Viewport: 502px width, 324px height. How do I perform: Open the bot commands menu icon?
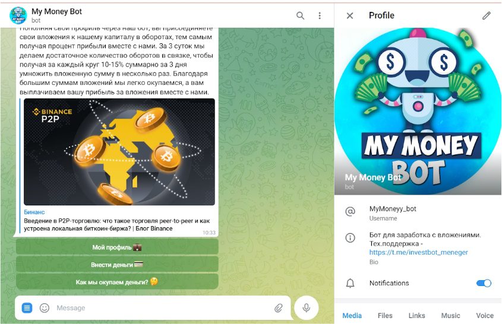[x=27, y=308]
